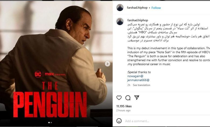Open post timestamp 2 hours ago

click(123, 110)
